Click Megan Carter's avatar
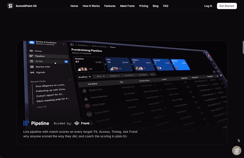Image resolution: width=244 pixels, height=158 pixels. point(84,91)
